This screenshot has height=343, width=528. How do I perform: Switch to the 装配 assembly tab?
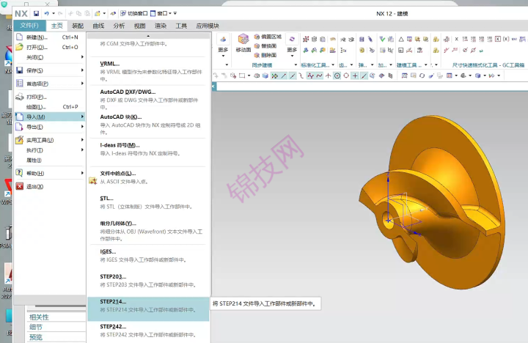pos(78,26)
